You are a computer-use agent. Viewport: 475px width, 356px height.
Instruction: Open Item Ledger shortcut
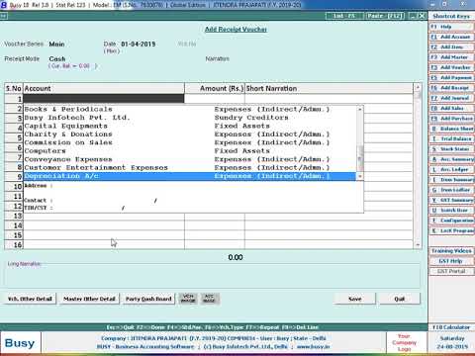451,190
